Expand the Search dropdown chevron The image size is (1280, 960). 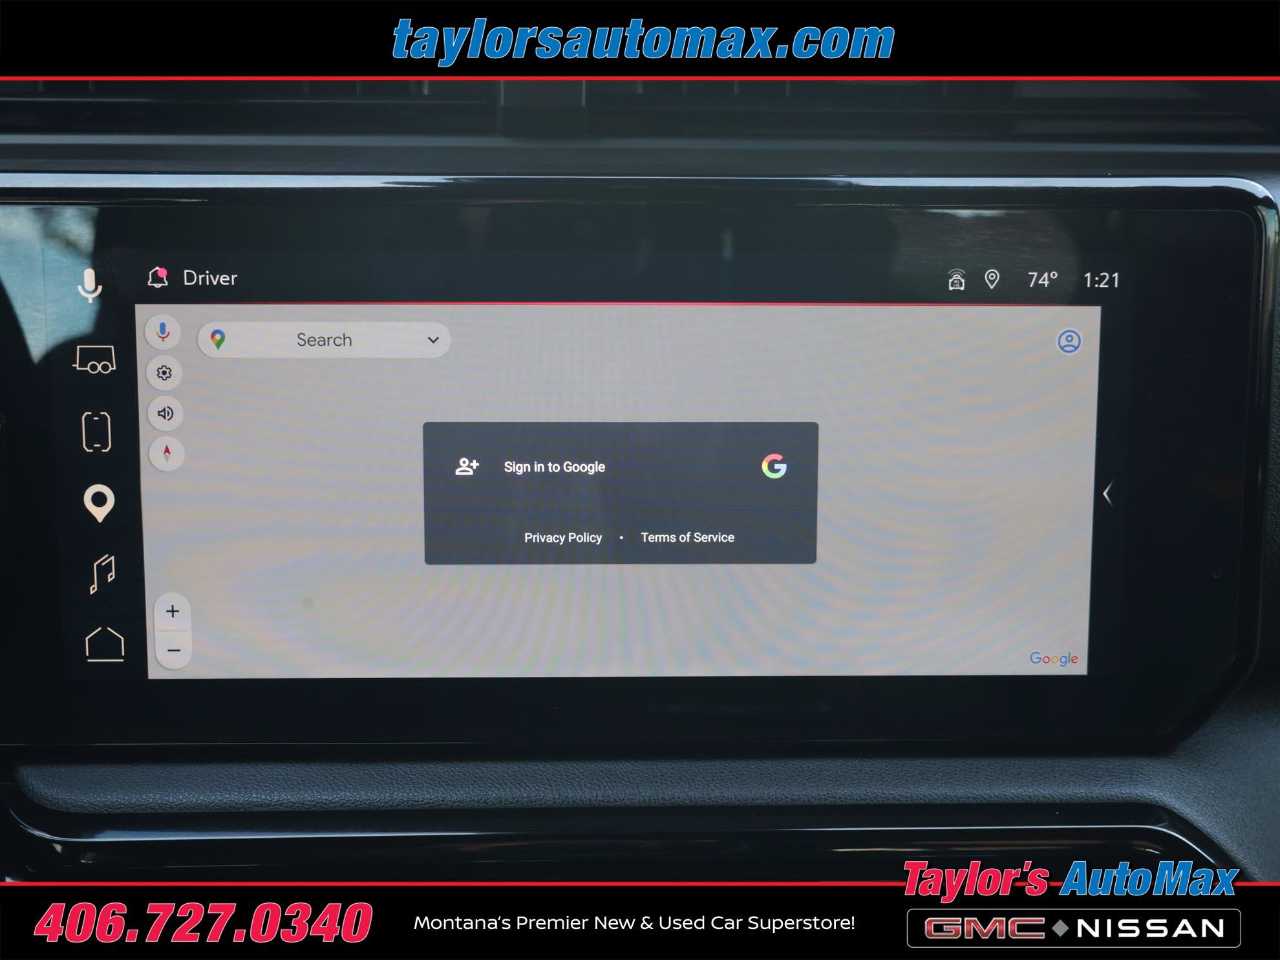point(433,340)
